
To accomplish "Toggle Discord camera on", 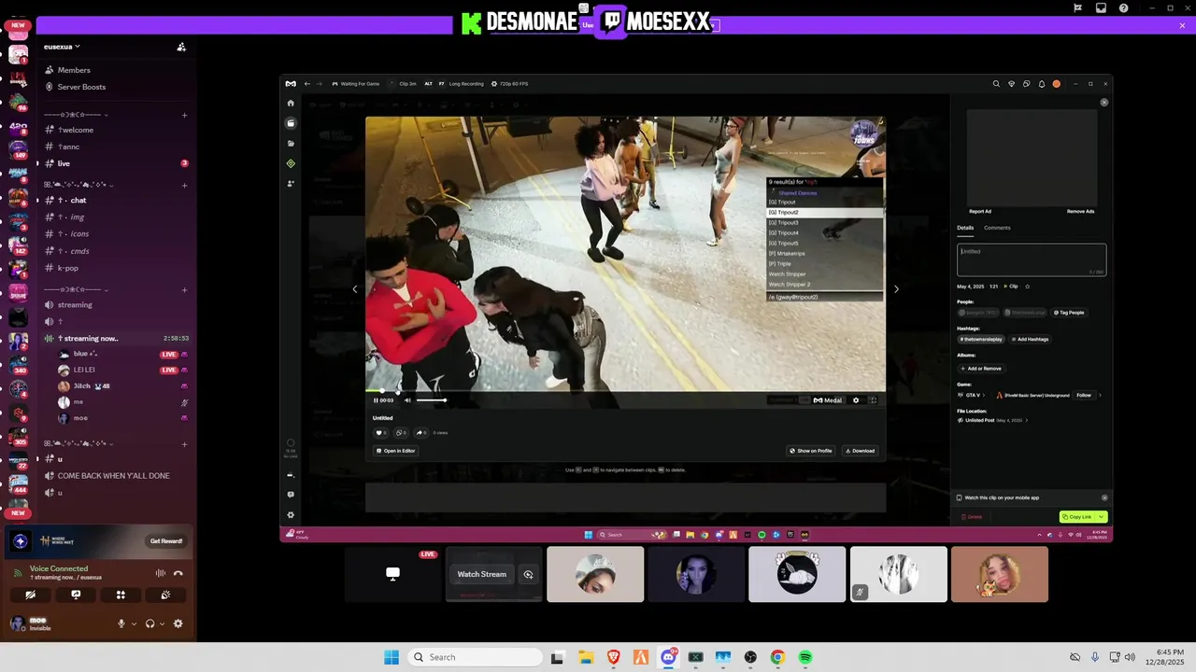I will click(x=31, y=595).
